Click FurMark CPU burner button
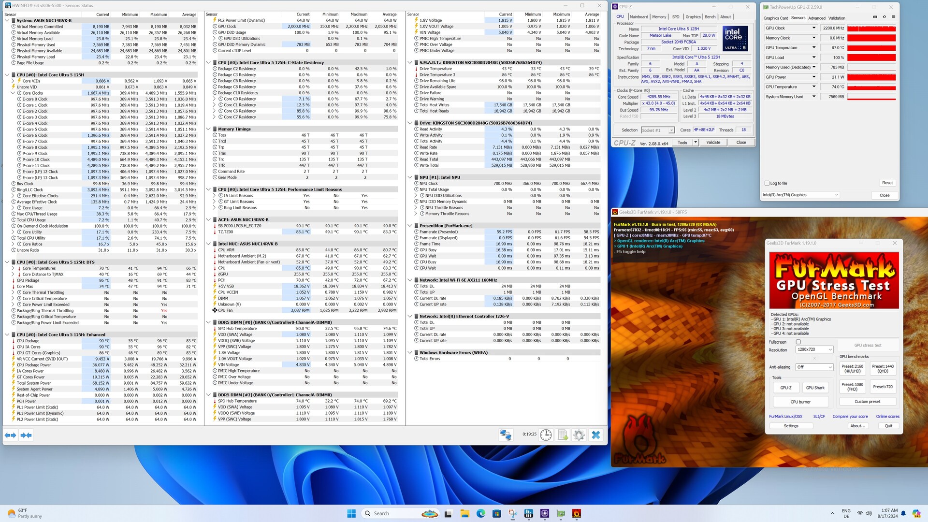The height and width of the screenshot is (522, 928). tap(800, 402)
